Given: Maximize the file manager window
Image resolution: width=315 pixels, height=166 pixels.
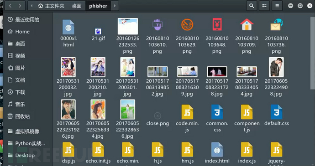Looking at the screenshot, I should point(300,6).
